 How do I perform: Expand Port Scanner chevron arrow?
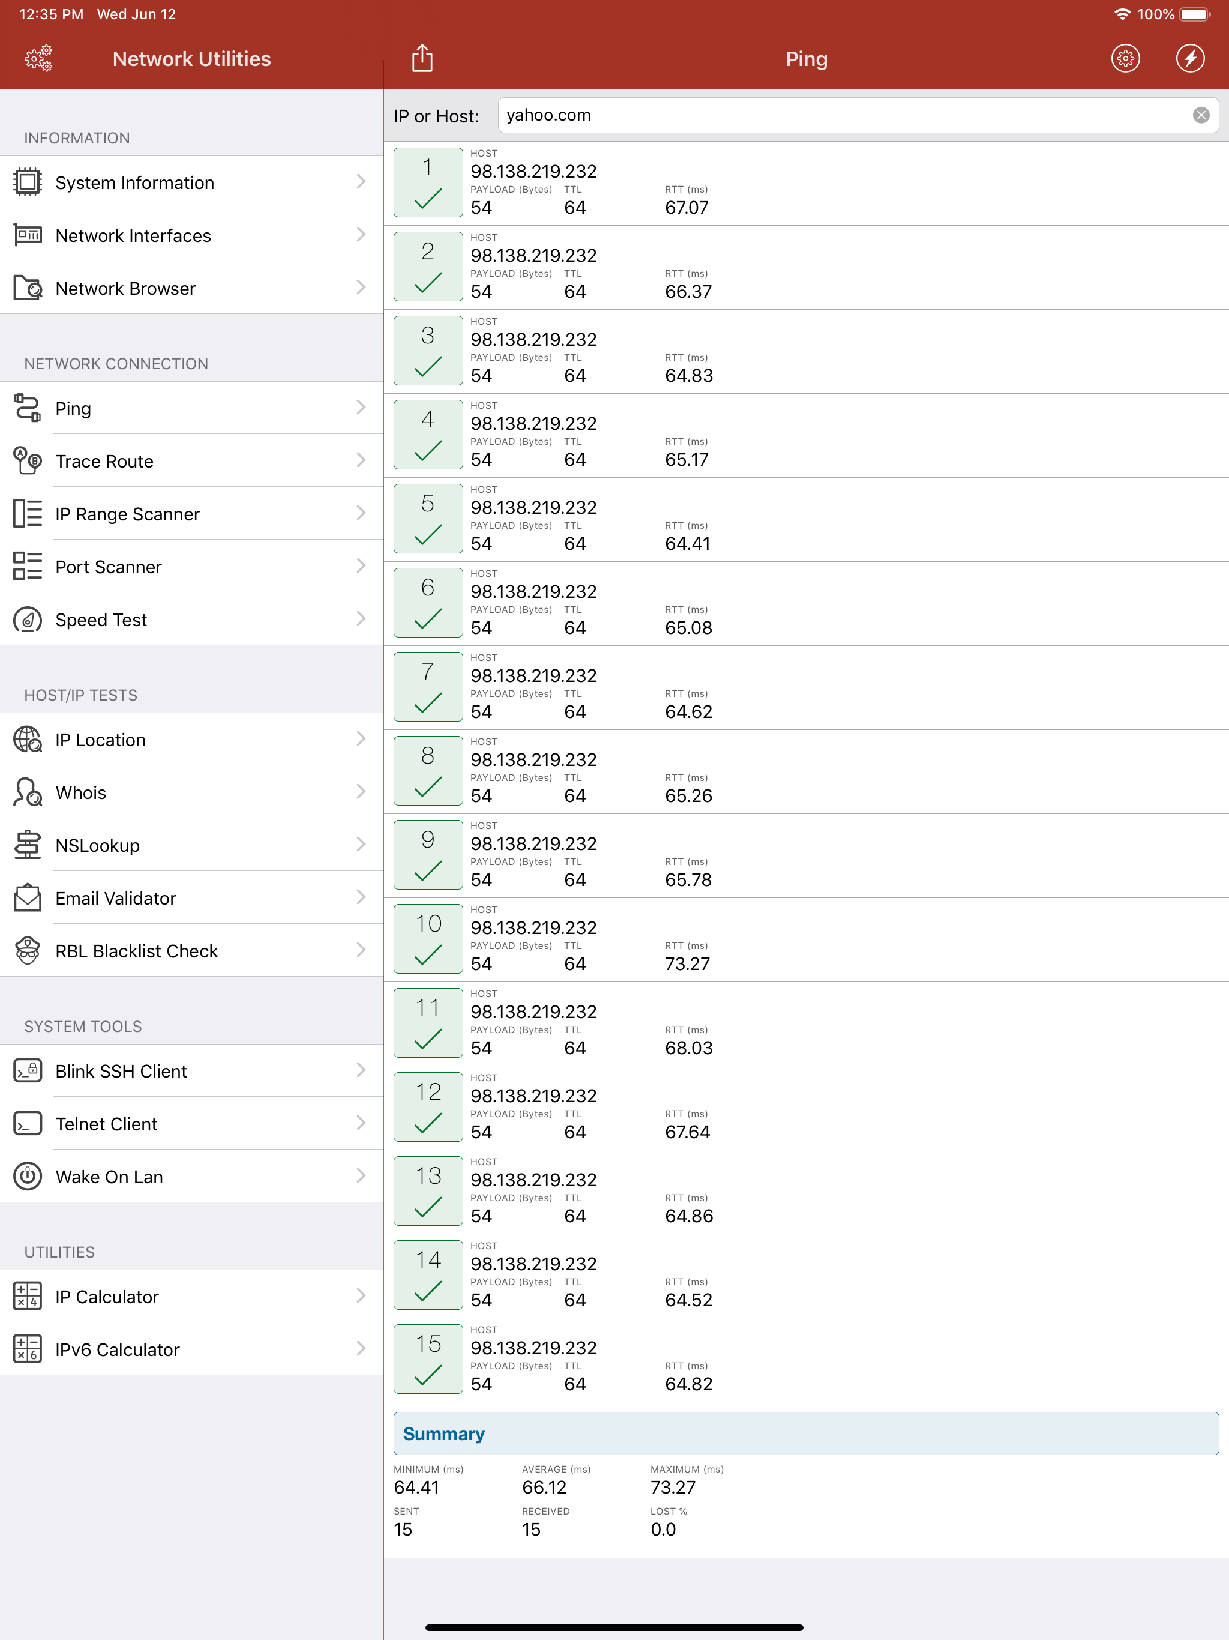tap(361, 567)
